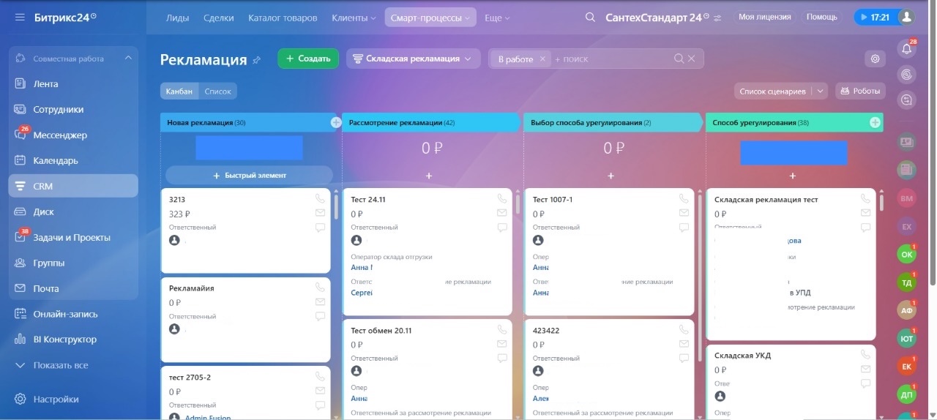This screenshot has width=937, height=420.
Task: Click the magnifier inside filter search field
Action: 679,59
